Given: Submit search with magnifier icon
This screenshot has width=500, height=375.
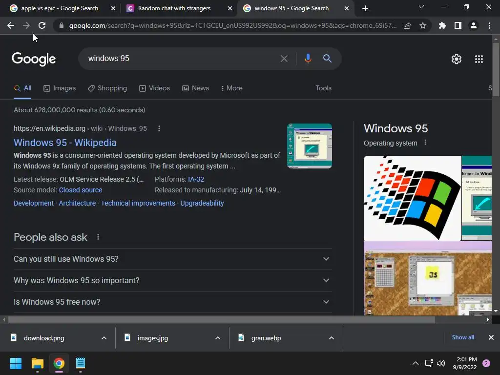Looking at the screenshot, I should click(327, 59).
